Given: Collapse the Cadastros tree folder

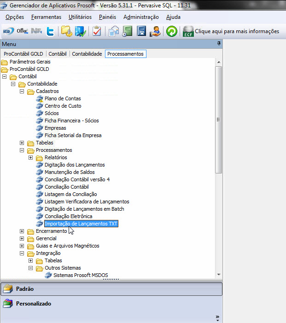Looking at the screenshot, I should (22, 91).
